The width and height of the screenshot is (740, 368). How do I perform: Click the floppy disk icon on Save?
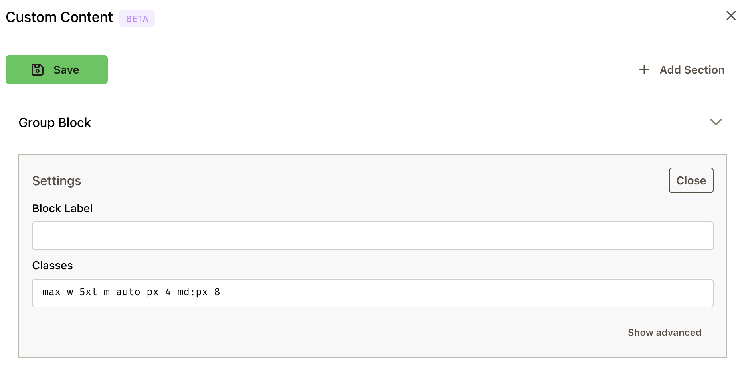pyautogui.click(x=38, y=70)
